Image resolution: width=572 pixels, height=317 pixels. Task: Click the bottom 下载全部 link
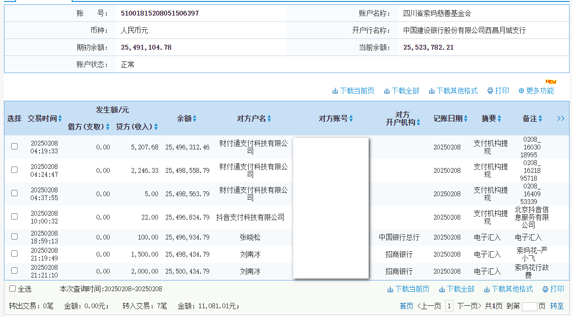tap(457, 289)
